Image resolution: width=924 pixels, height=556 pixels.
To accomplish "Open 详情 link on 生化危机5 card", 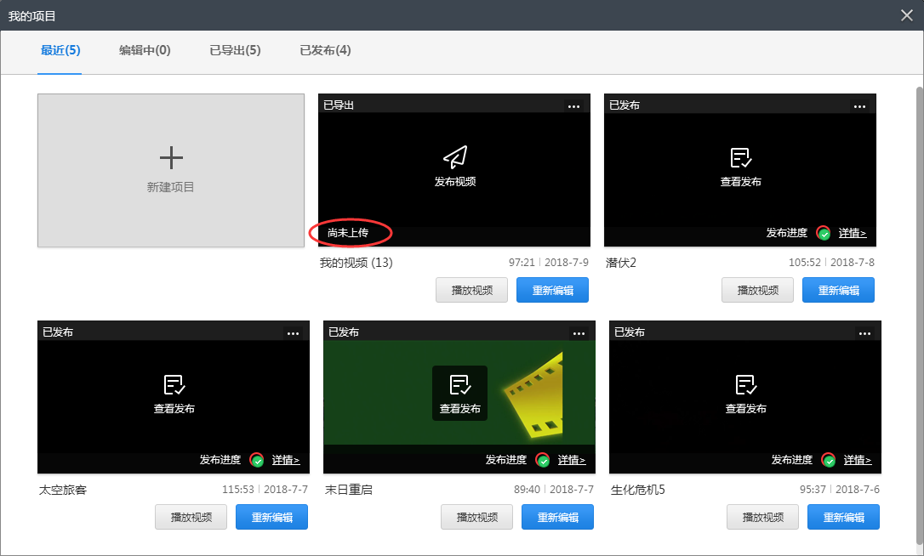I will click(x=858, y=460).
